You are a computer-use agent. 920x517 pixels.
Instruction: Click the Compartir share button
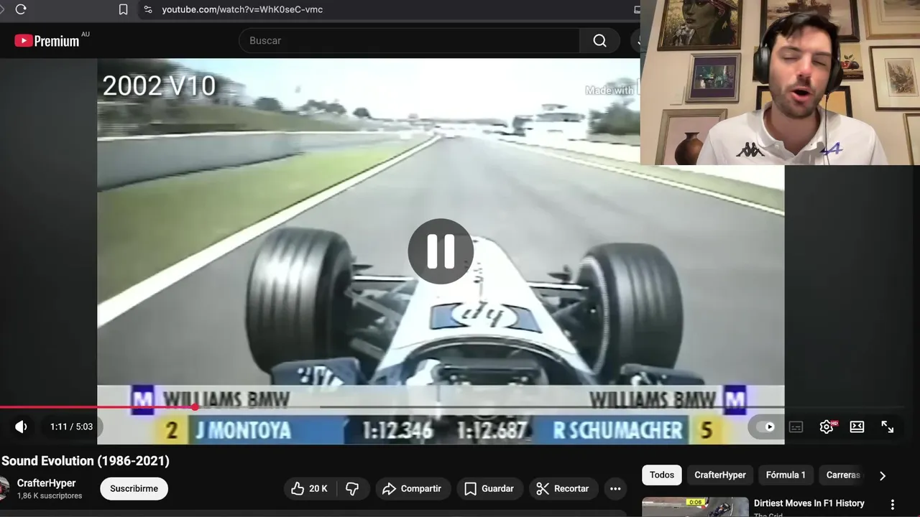point(413,488)
